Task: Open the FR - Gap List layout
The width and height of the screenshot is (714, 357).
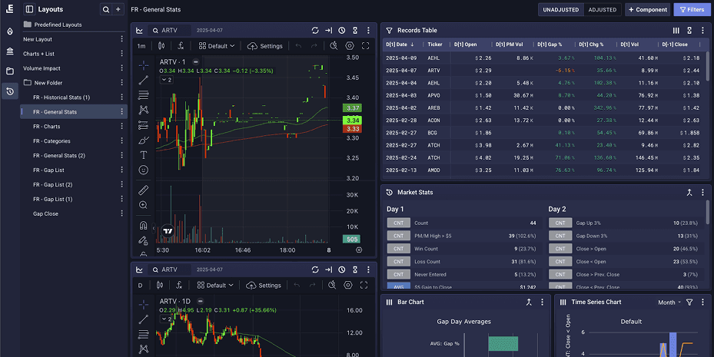Action: coord(48,170)
